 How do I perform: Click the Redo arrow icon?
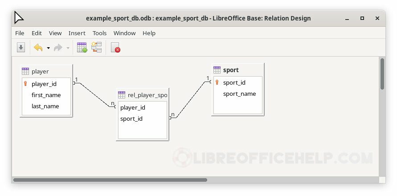pos(58,48)
